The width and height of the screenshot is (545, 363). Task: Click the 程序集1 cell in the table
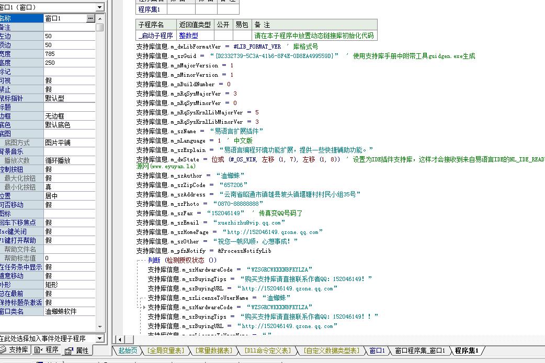(151, 9)
